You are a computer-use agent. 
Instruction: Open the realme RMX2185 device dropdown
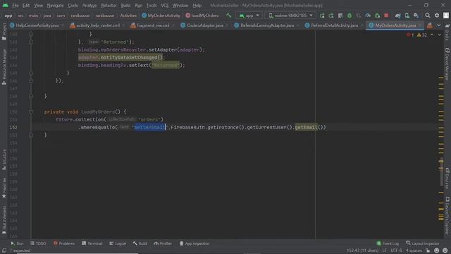(290, 16)
